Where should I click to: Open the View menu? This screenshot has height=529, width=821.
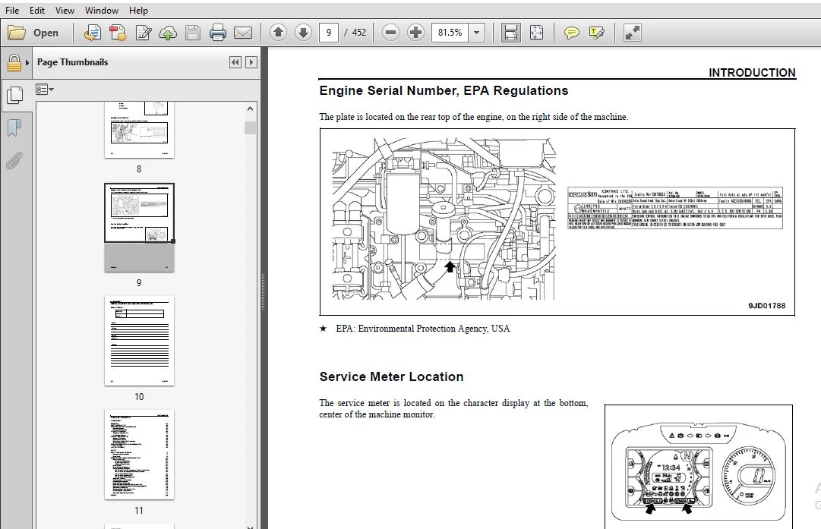coord(65,11)
